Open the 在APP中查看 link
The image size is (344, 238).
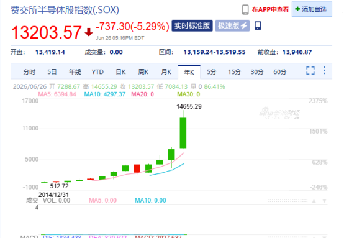coord(270,9)
